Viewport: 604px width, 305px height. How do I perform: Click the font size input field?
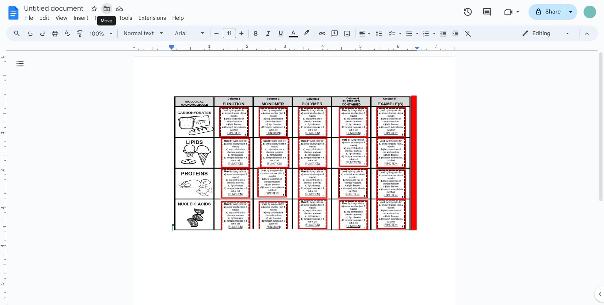[x=229, y=33]
